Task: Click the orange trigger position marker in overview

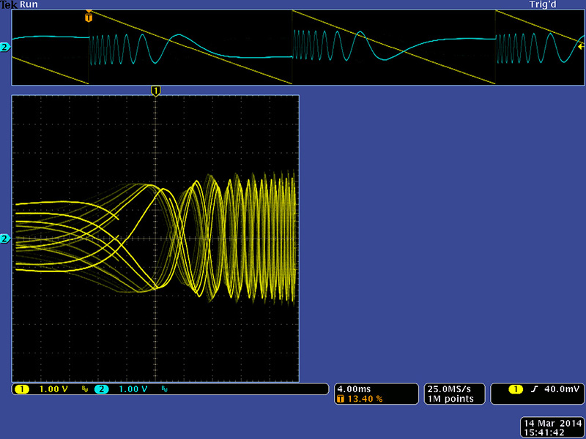Action: 89,15
